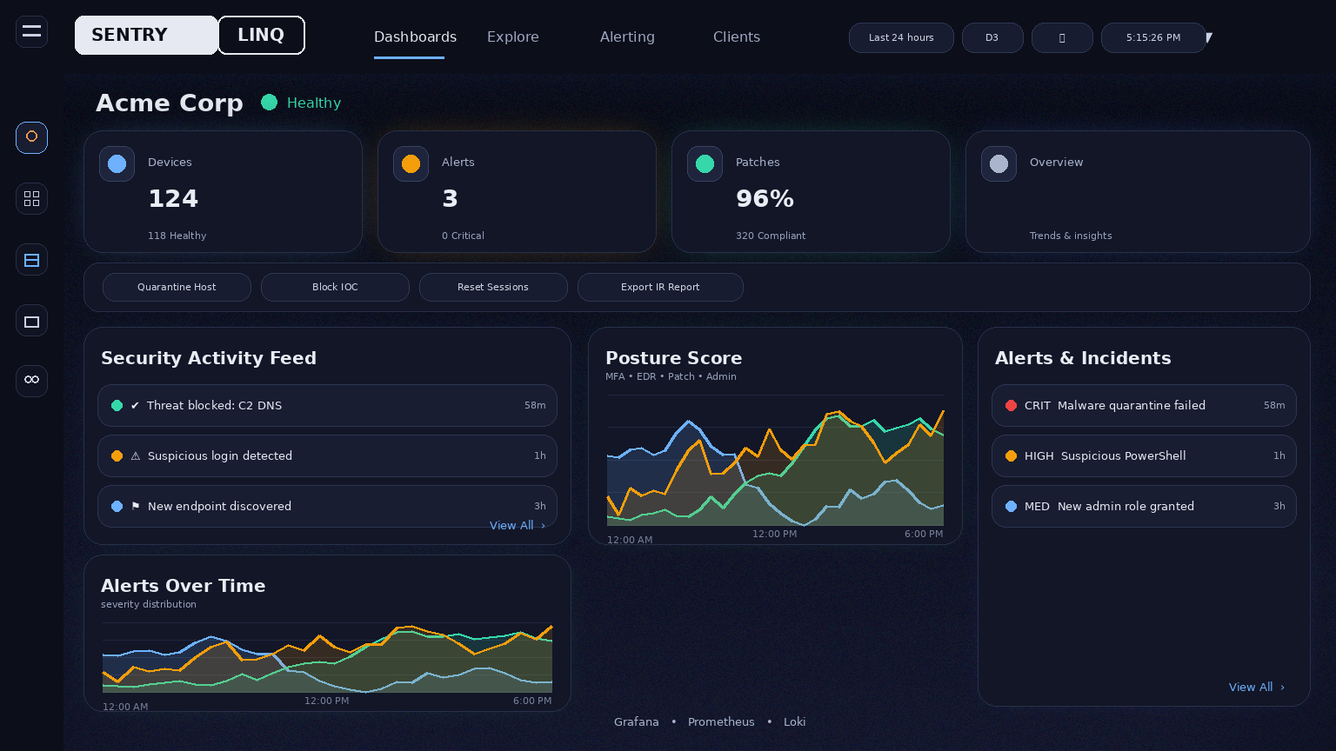
Task: Open the grid apps icon in the sidebar
Action: click(x=31, y=198)
